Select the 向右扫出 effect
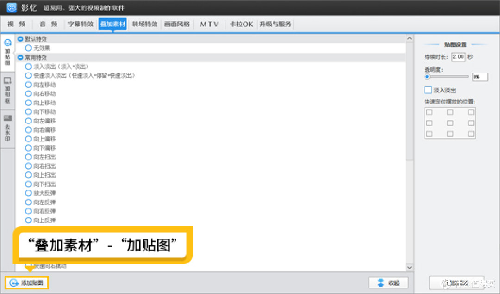The height and width of the screenshot is (294, 500). tap(28, 166)
